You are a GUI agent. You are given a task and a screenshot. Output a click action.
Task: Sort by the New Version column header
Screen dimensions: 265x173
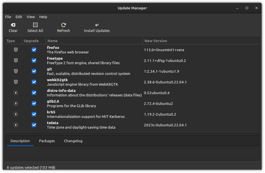[x=201, y=41]
